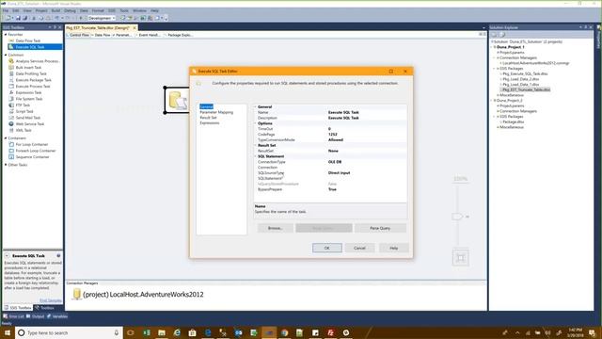Choose Data Profiling Task in toolbox

pos(31,73)
